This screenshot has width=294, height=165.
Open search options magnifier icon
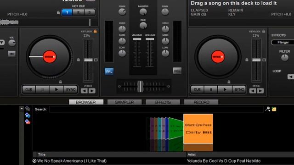click(x=267, y=109)
